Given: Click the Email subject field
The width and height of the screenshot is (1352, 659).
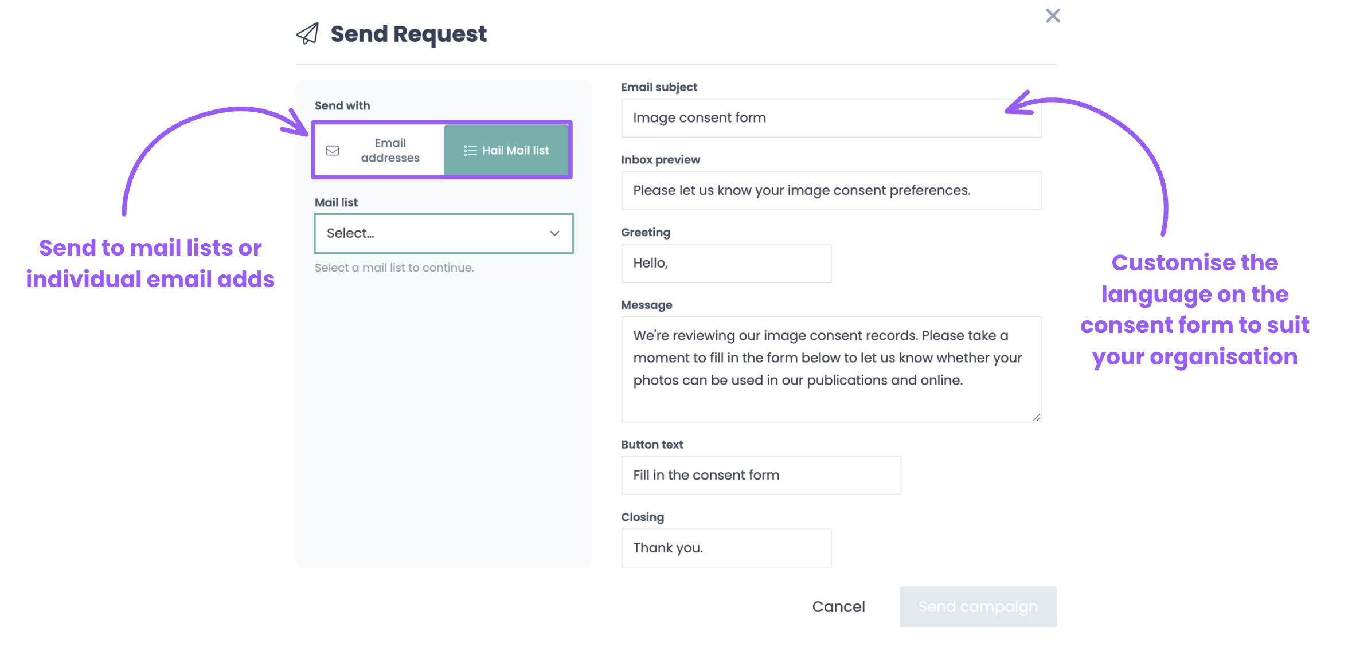Looking at the screenshot, I should (831, 118).
